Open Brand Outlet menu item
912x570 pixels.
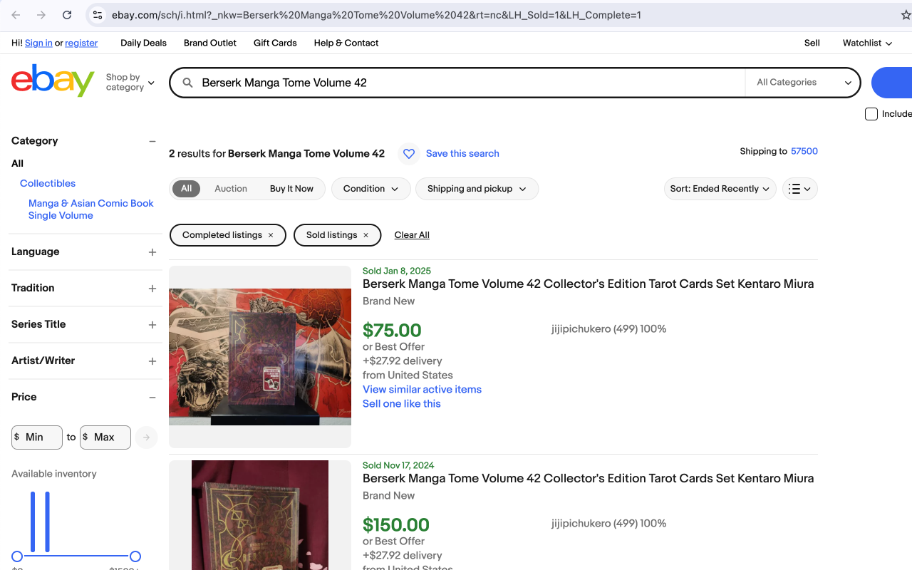pyautogui.click(x=210, y=43)
